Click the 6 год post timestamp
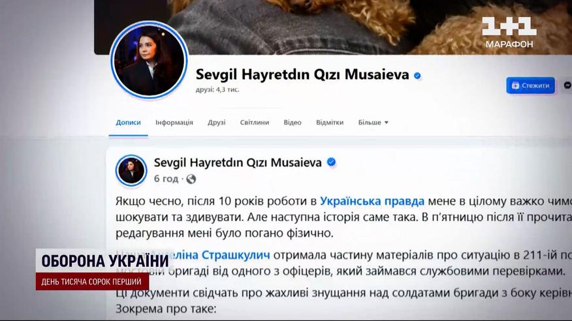This screenshot has width=572, height=321. click(x=166, y=179)
